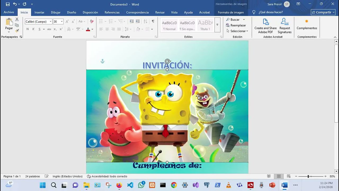This screenshot has width=339, height=191.
Task: Switch to the Insertar tab
Action: tap(39, 12)
